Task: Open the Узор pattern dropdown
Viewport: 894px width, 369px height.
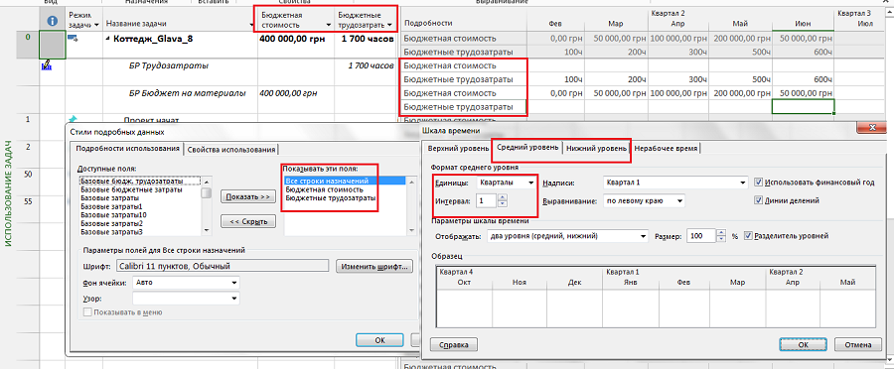Action: pos(234,299)
